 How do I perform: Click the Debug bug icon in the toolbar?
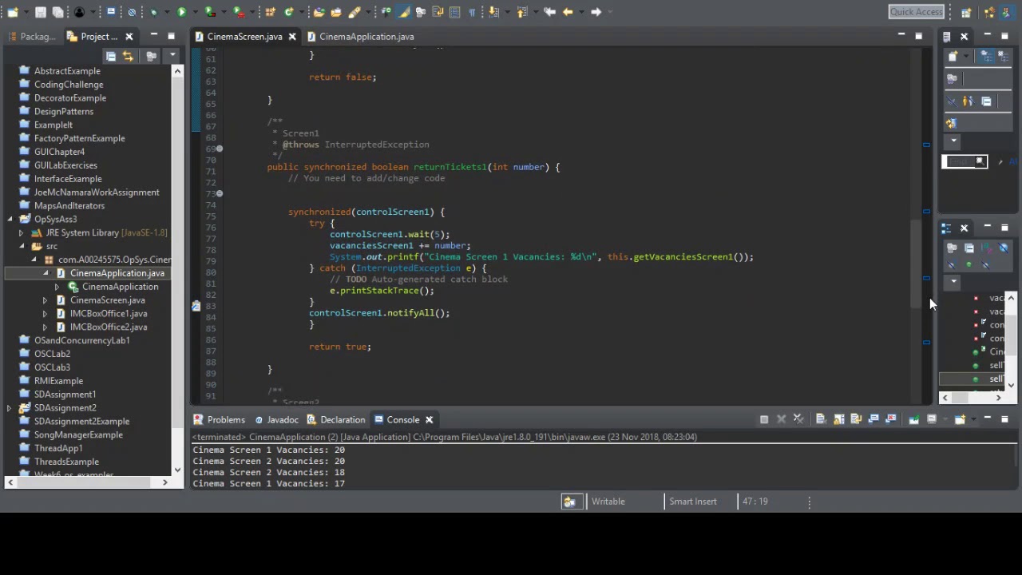[x=153, y=12]
